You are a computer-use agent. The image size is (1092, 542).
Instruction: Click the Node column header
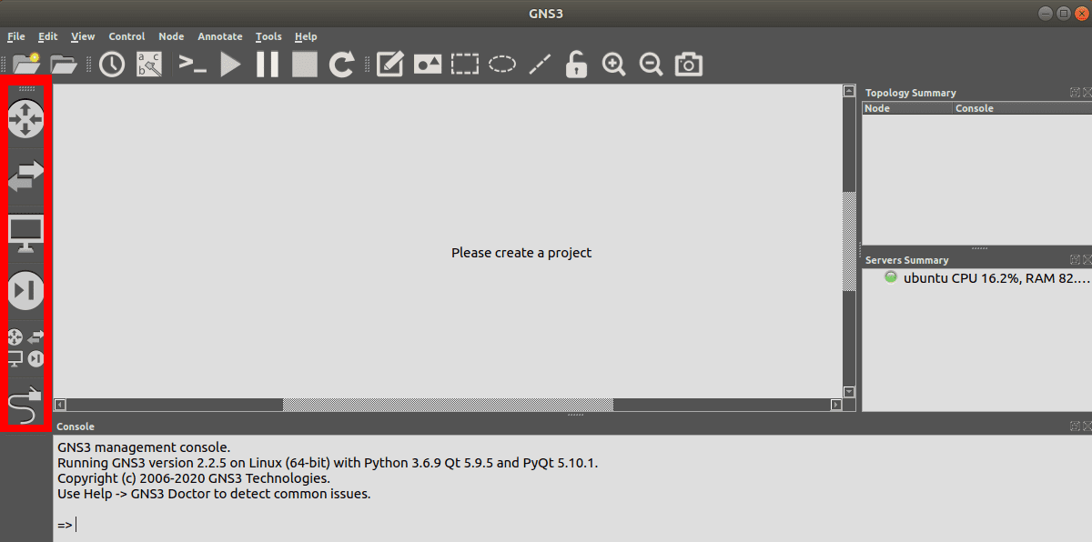(x=907, y=108)
